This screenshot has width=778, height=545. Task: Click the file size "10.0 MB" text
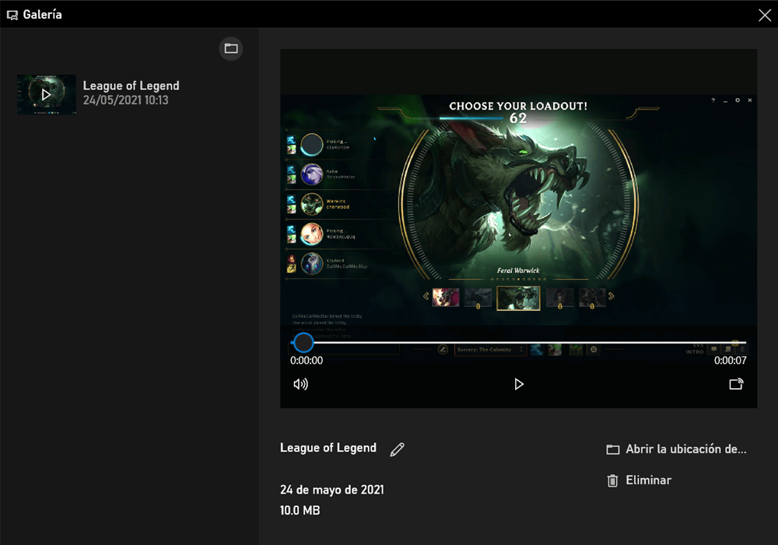(300, 510)
